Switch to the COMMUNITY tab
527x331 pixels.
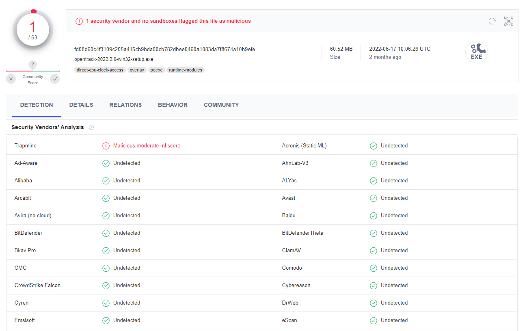tap(221, 105)
